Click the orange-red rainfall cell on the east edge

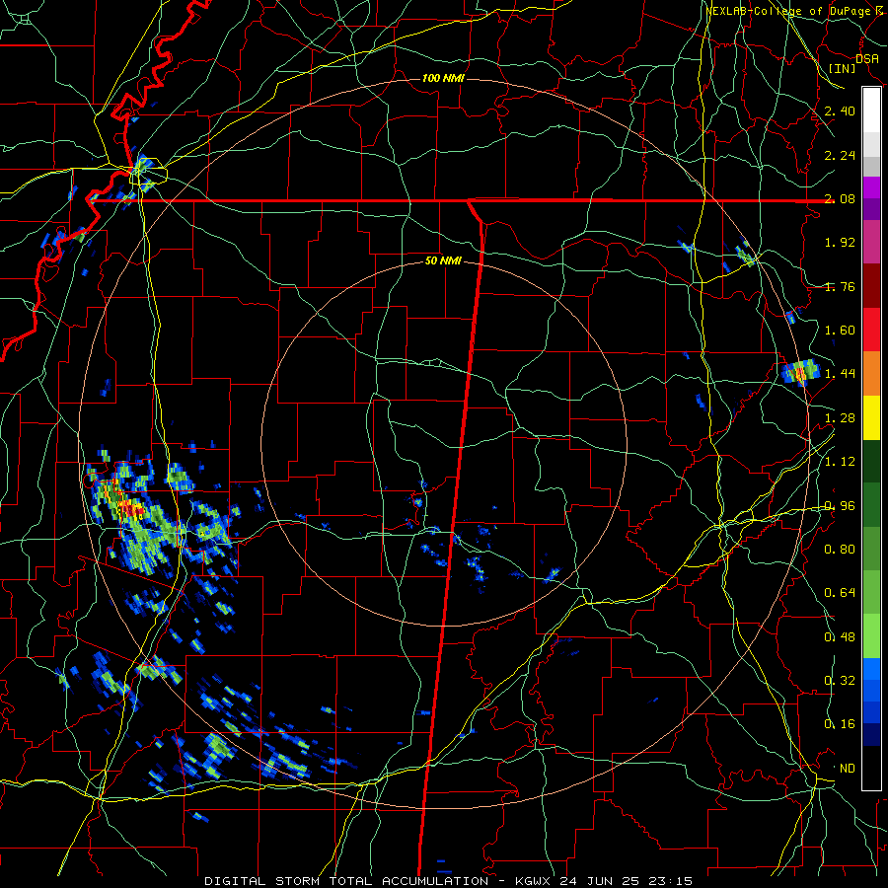pyautogui.click(x=800, y=373)
